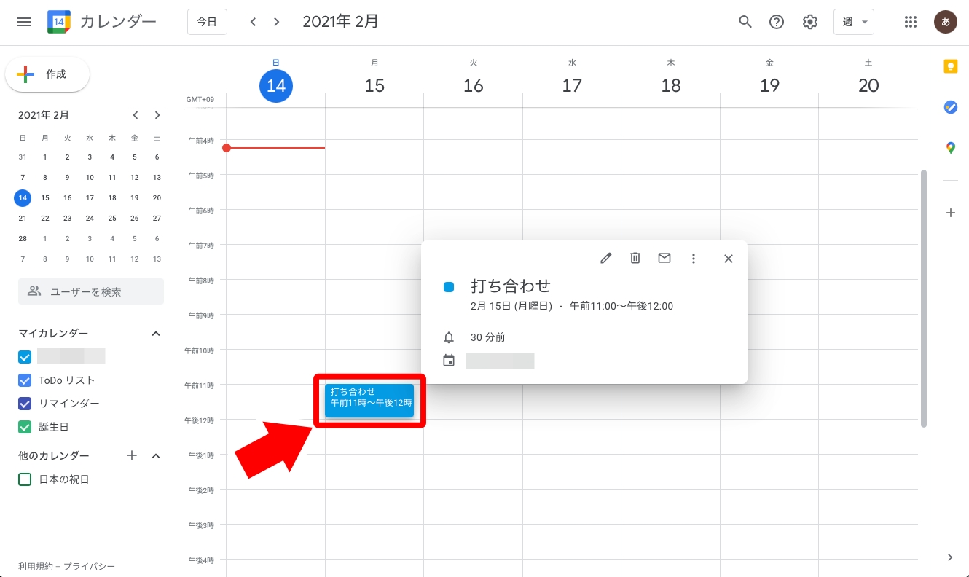Image resolution: width=969 pixels, height=577 pixels.
Task: Click 2021年 2月 header title
Action: pos(341,22)
